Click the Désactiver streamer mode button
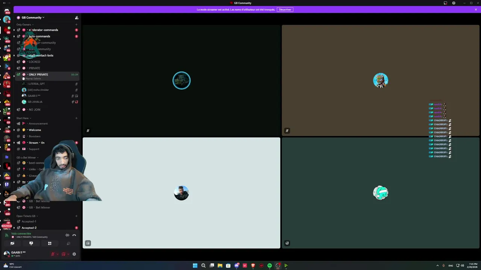481x270 pixels. coord(285,9)
